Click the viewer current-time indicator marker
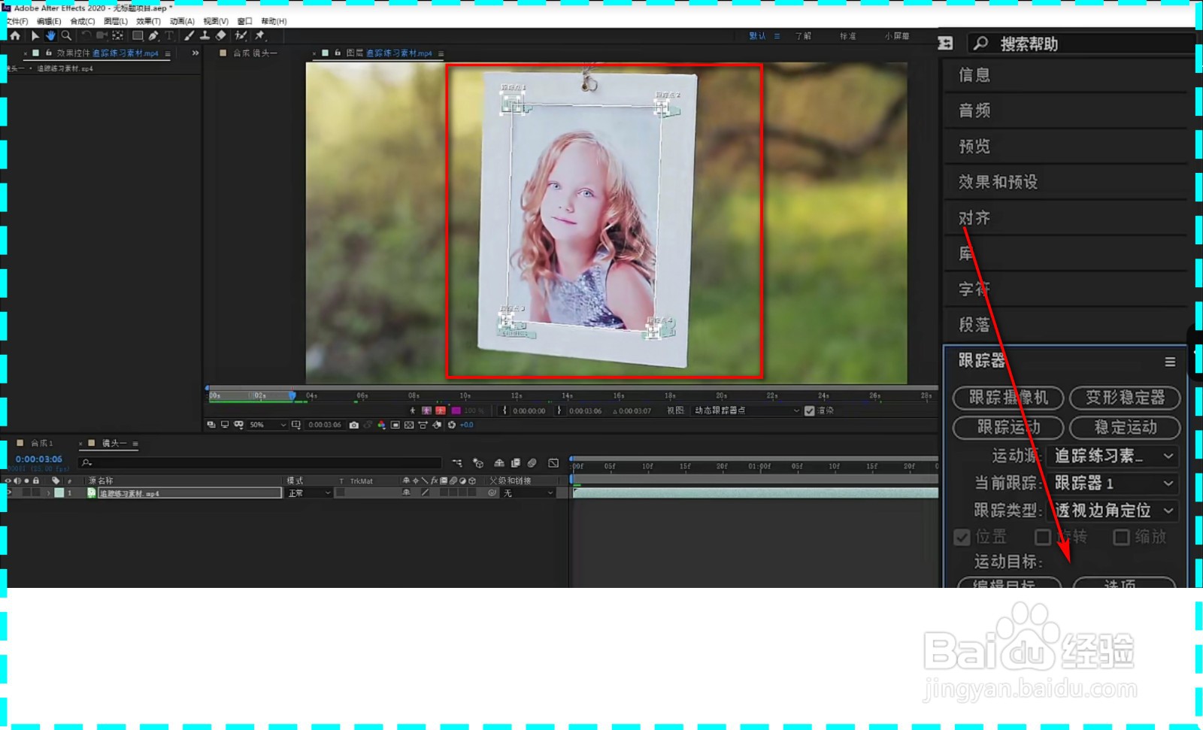This screenshot has width=1203, height=730. pyautogui.click(x=292, y=395)
